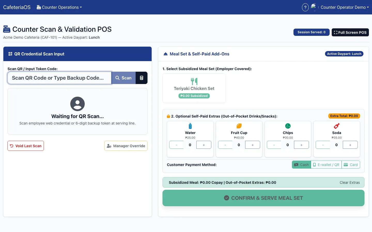Select E-wallet / QR payment method
Screen dimensions: 372x232
(326, 165)
